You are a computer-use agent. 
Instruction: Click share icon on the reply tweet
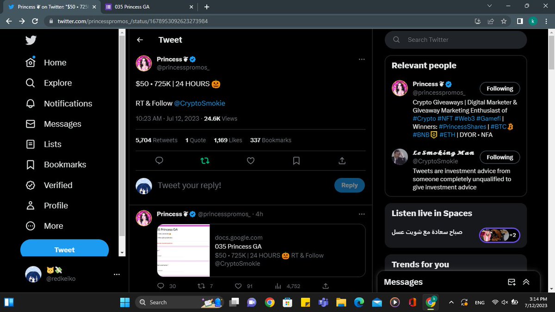click(325, 286)
